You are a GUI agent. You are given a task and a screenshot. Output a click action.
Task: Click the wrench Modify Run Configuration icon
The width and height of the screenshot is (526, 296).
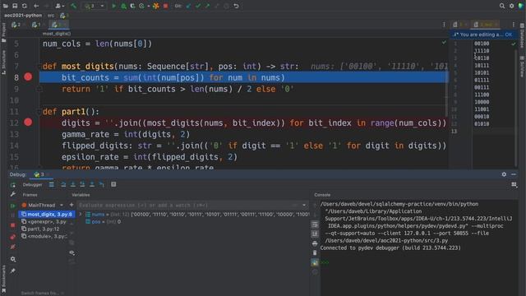pyautogui.click(x=13, y=194)
